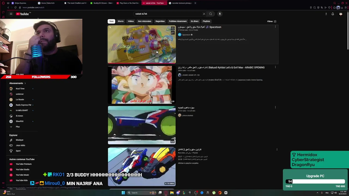Play the Spacetoon video thumbnail
Viewport: 349px width, 196px height.
click(x=142, y=44)
